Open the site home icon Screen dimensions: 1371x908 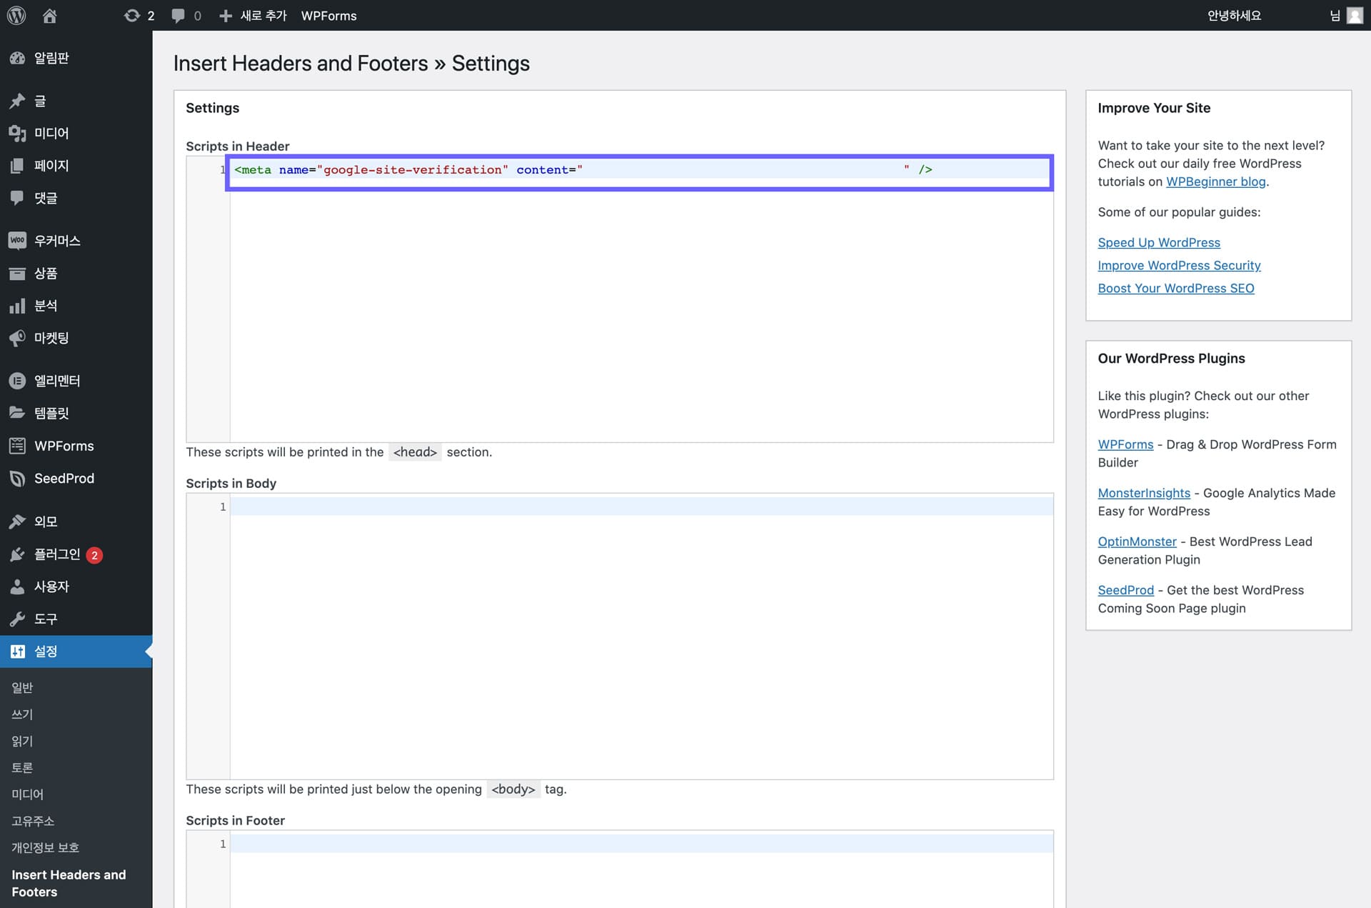[49, 15]
